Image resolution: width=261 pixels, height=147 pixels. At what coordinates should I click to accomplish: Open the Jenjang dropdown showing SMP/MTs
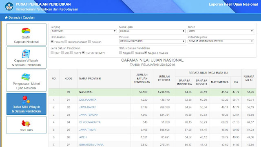[84, 31]
